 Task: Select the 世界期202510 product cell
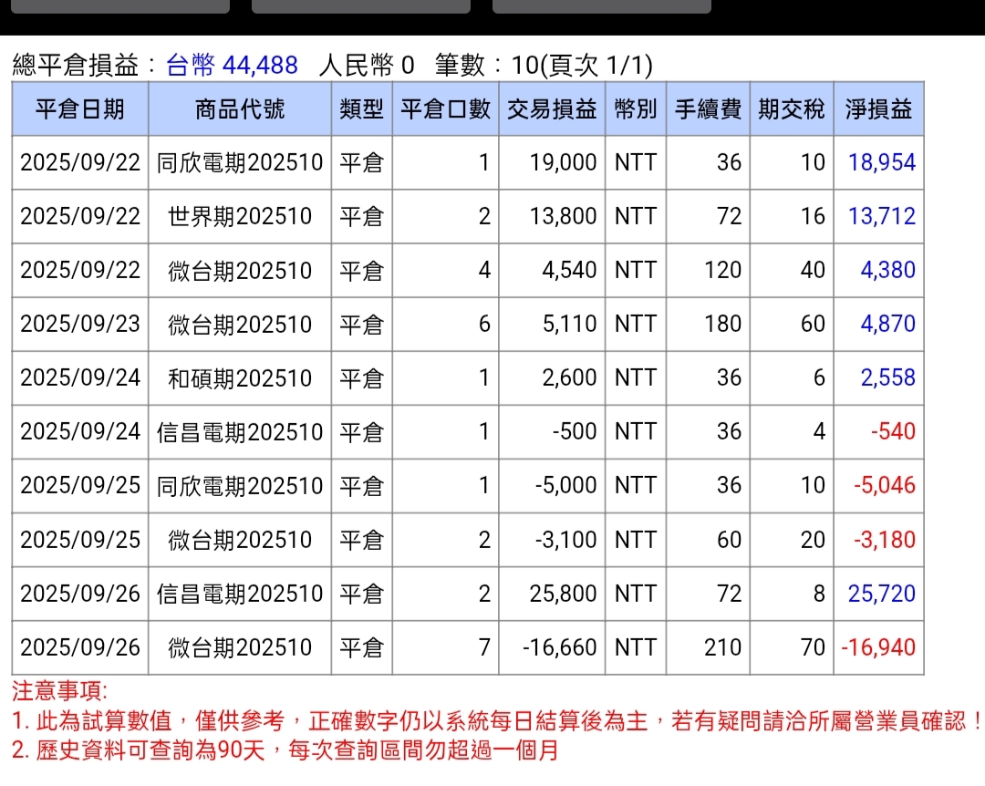click(x=240, y=217)
